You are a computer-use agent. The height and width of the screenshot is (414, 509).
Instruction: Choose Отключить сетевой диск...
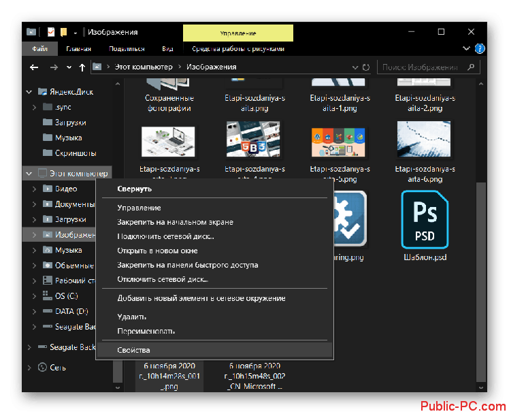[x=214, y=279]
